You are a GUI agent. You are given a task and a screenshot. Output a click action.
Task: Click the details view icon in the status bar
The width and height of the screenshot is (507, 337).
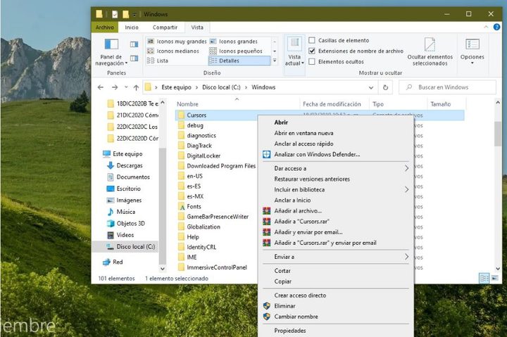click(x=484, y=278)
